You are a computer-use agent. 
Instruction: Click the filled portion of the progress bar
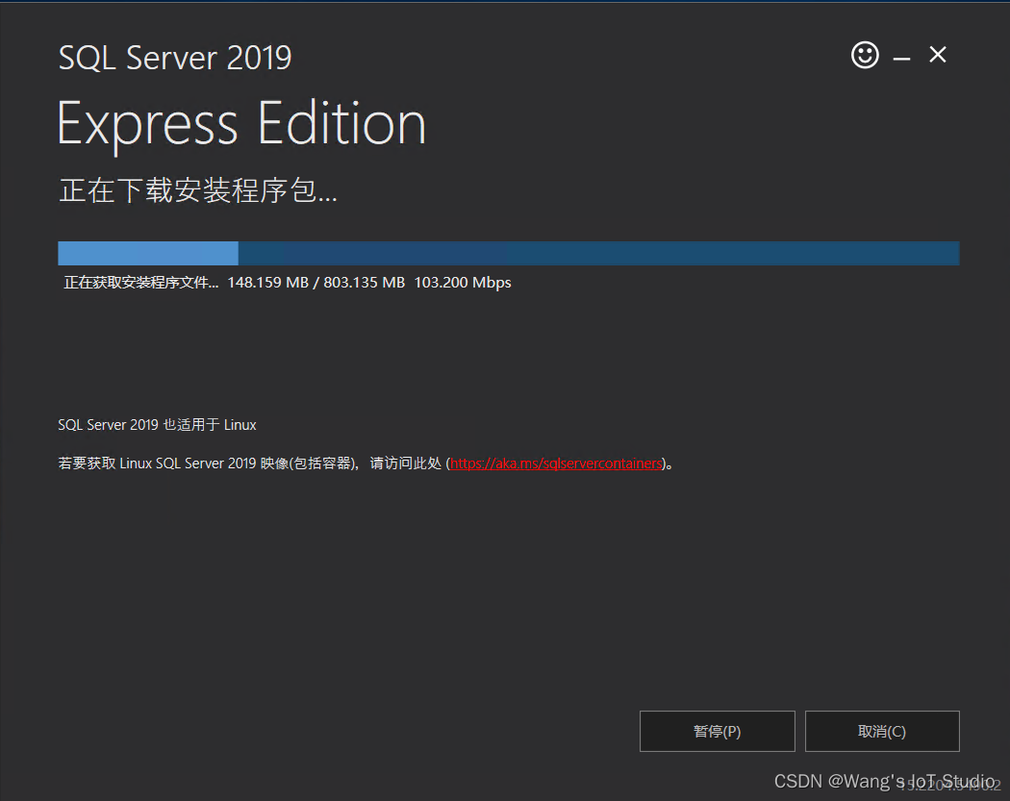click(x=144, y=252)
